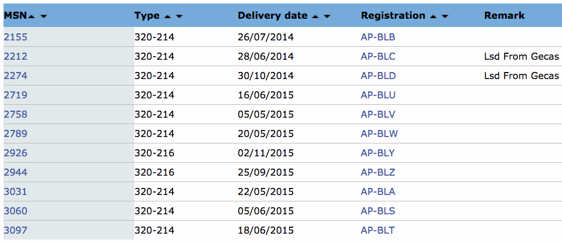Sort MSN column descending arrow

44,16
